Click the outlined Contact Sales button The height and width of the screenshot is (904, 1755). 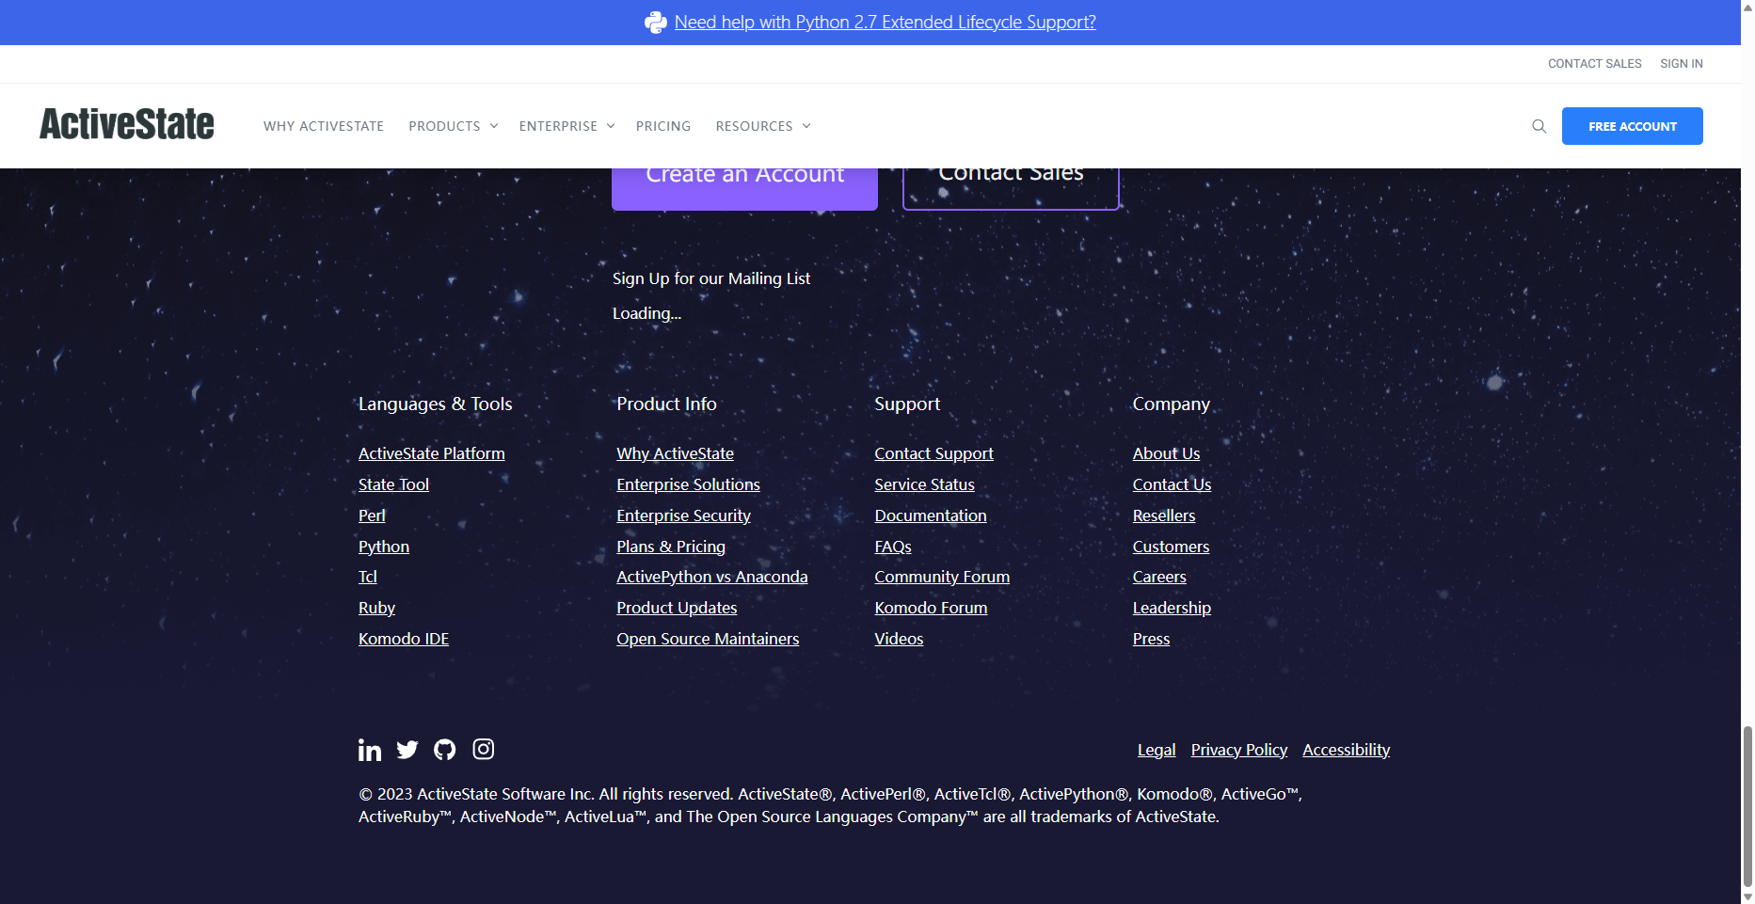pyautogui.click(x=1011, y=188)
